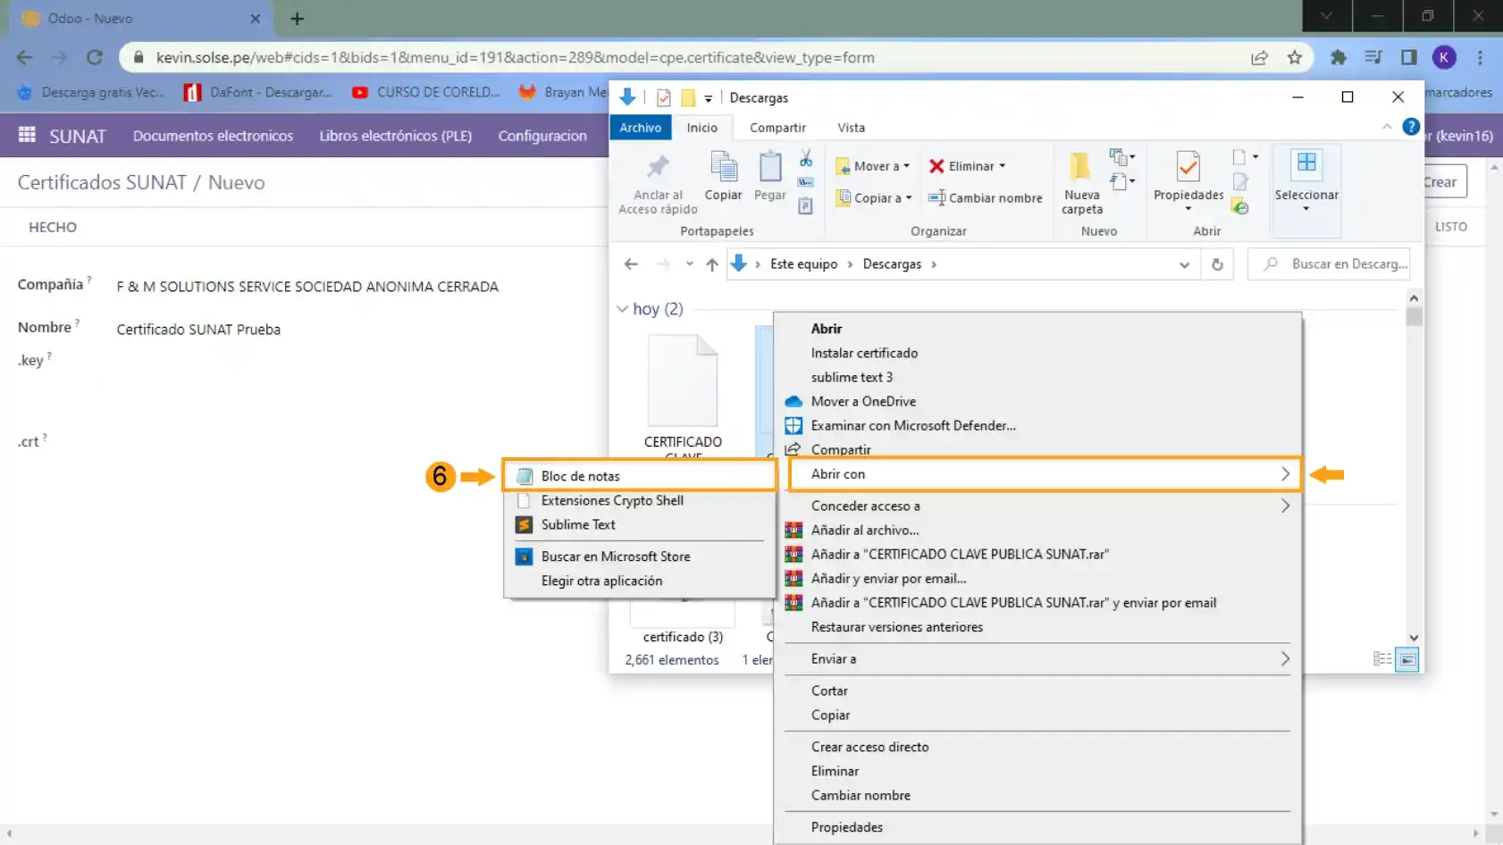Click WinRAR icon for Añadir y enviar por email
Image resolution: width=1503 pixels, height=845 pixels.
pos(793,578)
